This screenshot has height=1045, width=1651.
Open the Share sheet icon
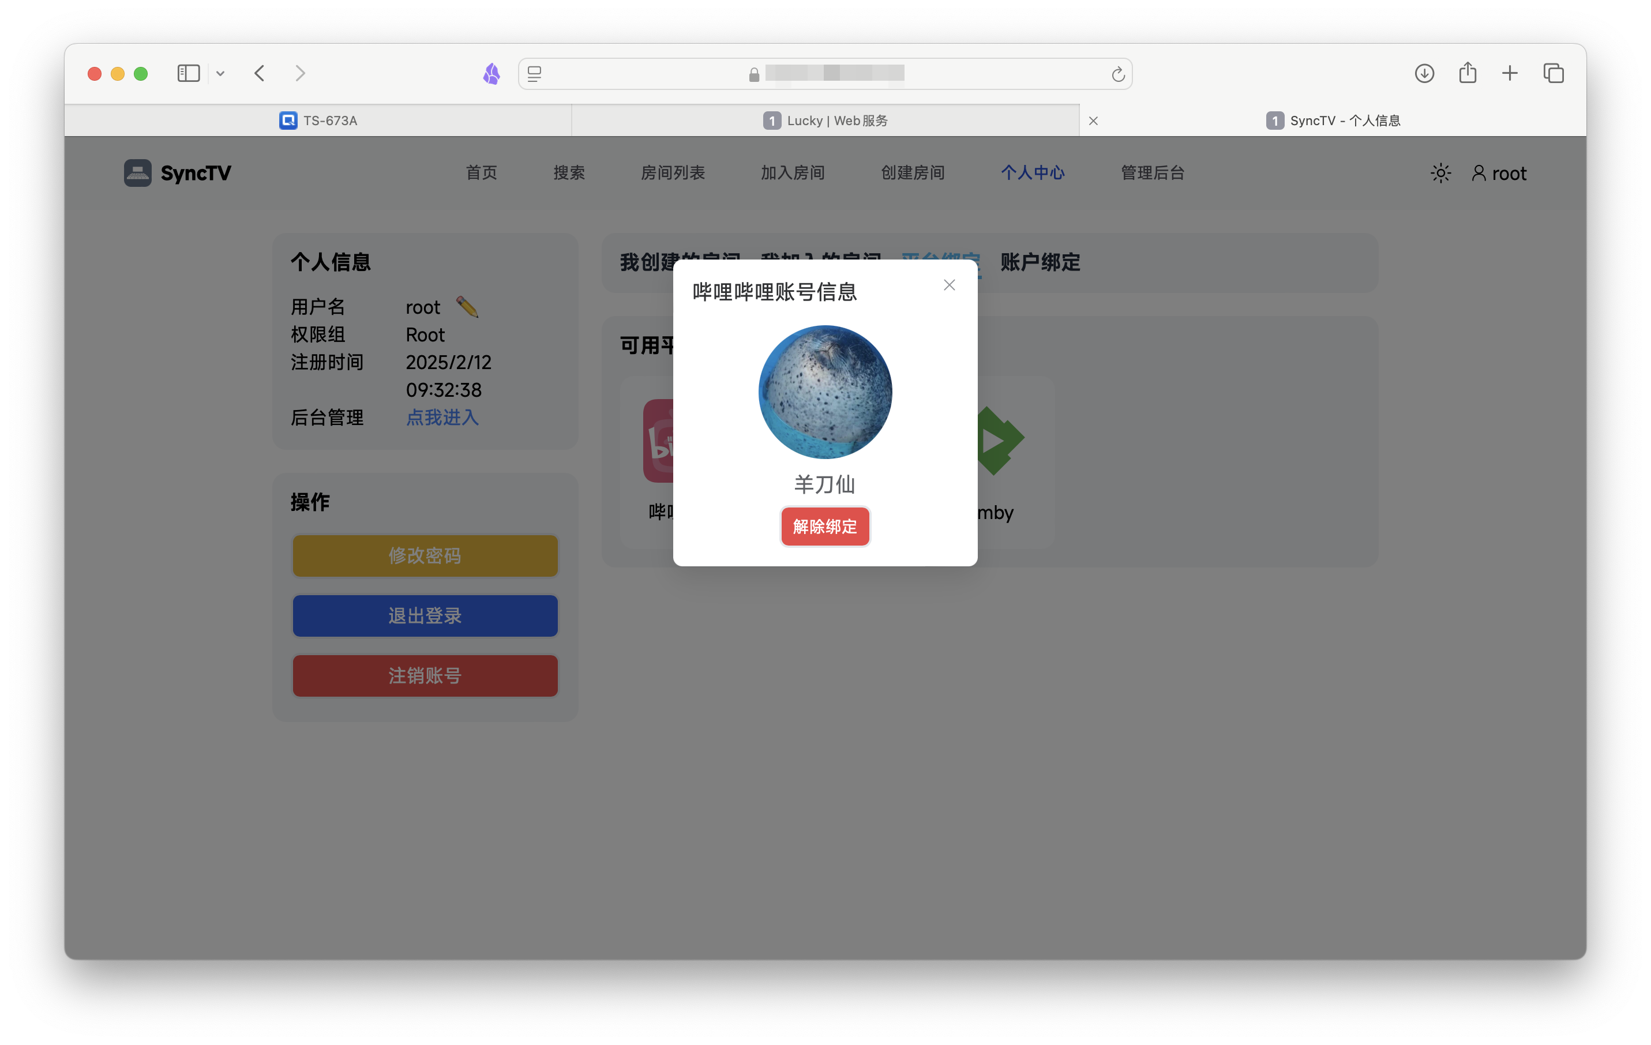(x=1467, y=73)
